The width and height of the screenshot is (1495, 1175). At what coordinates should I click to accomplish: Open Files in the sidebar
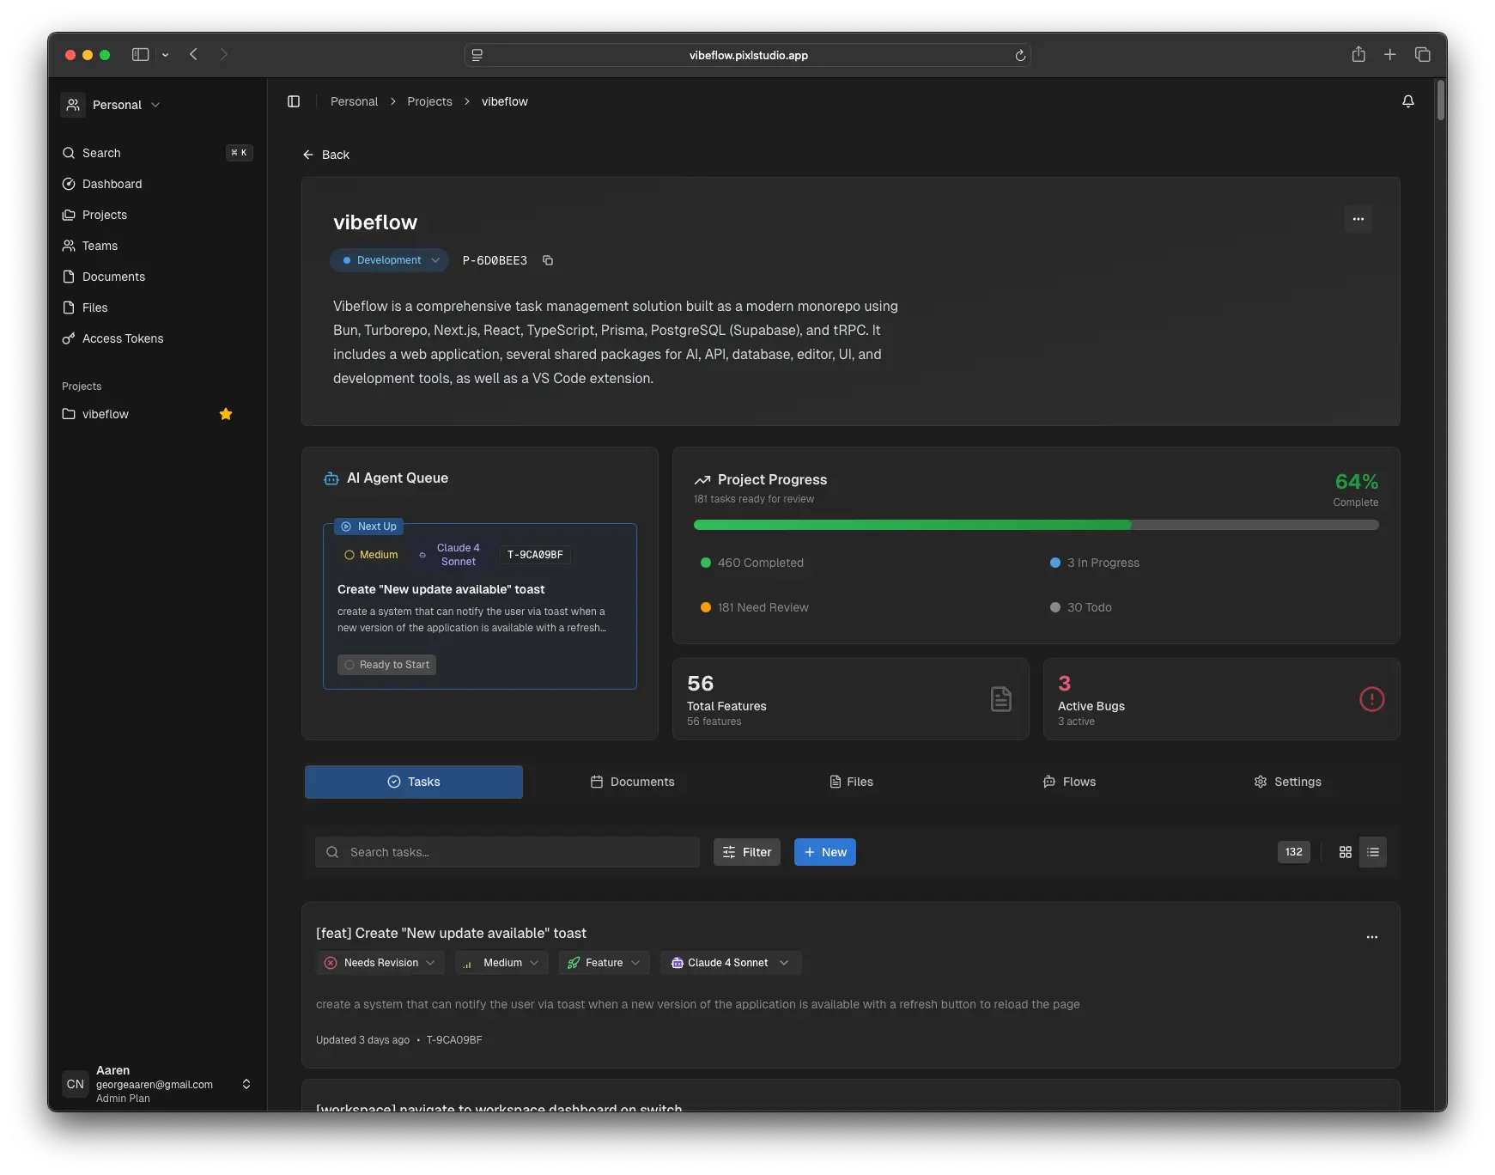[x=156, y=307]
